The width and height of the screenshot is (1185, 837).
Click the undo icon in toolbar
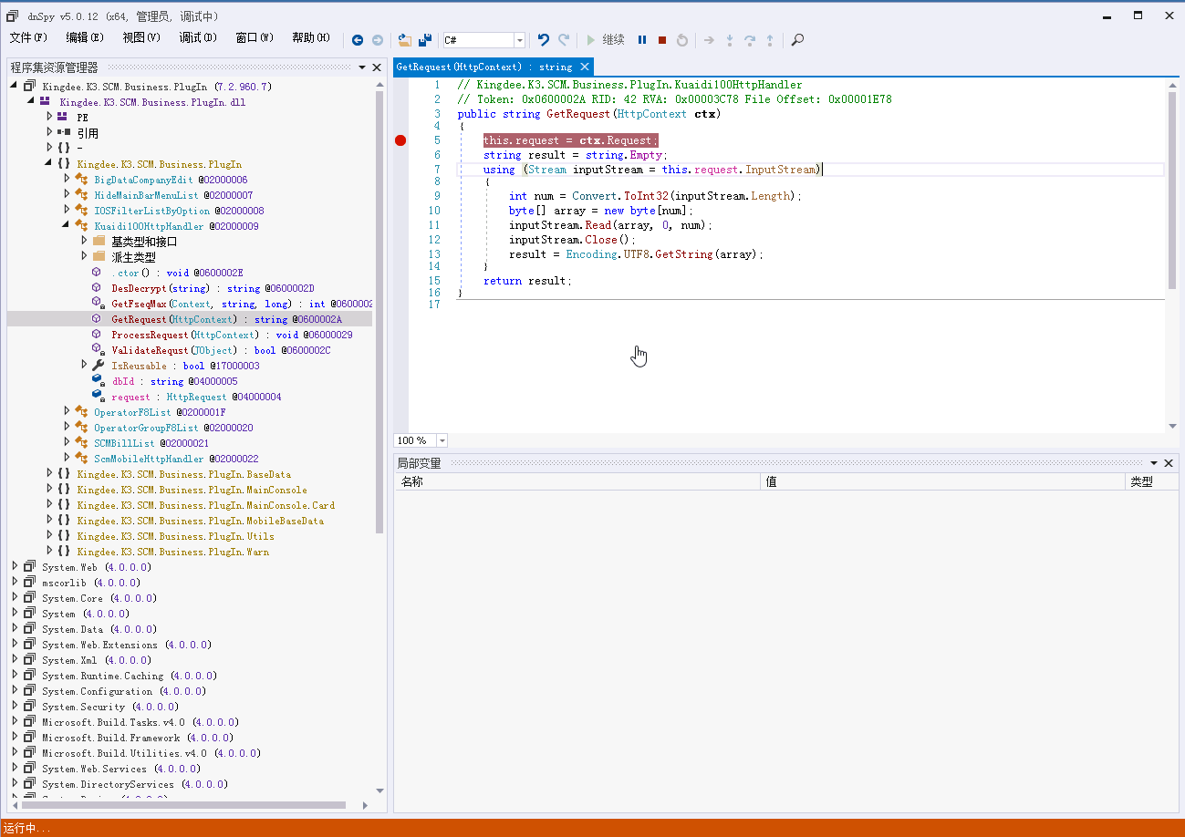[x=544, y=40]
